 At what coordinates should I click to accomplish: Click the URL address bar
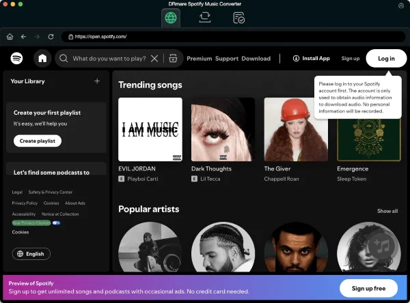click(233, 37)
